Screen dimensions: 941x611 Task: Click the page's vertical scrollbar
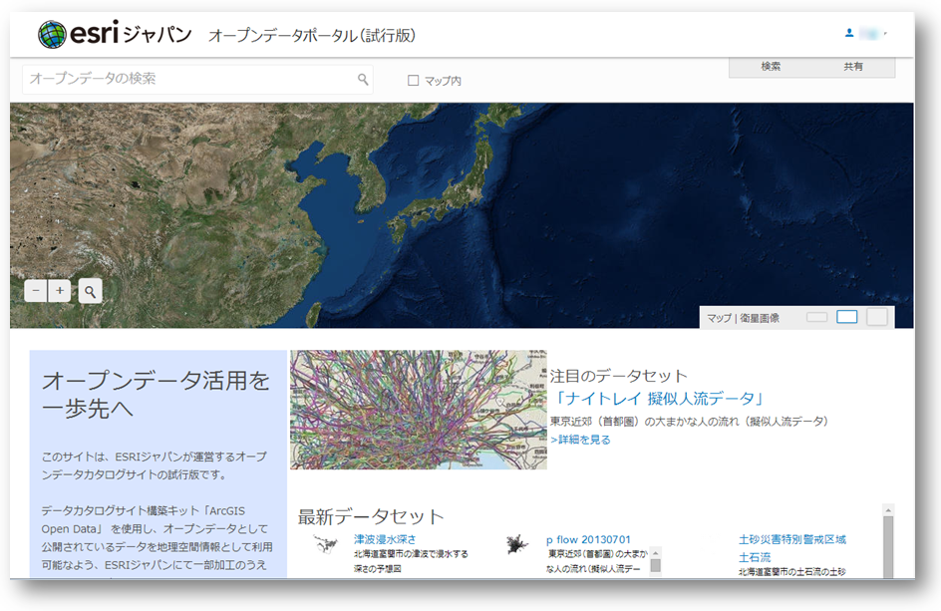pyautogui.click(x=887, y=543)
